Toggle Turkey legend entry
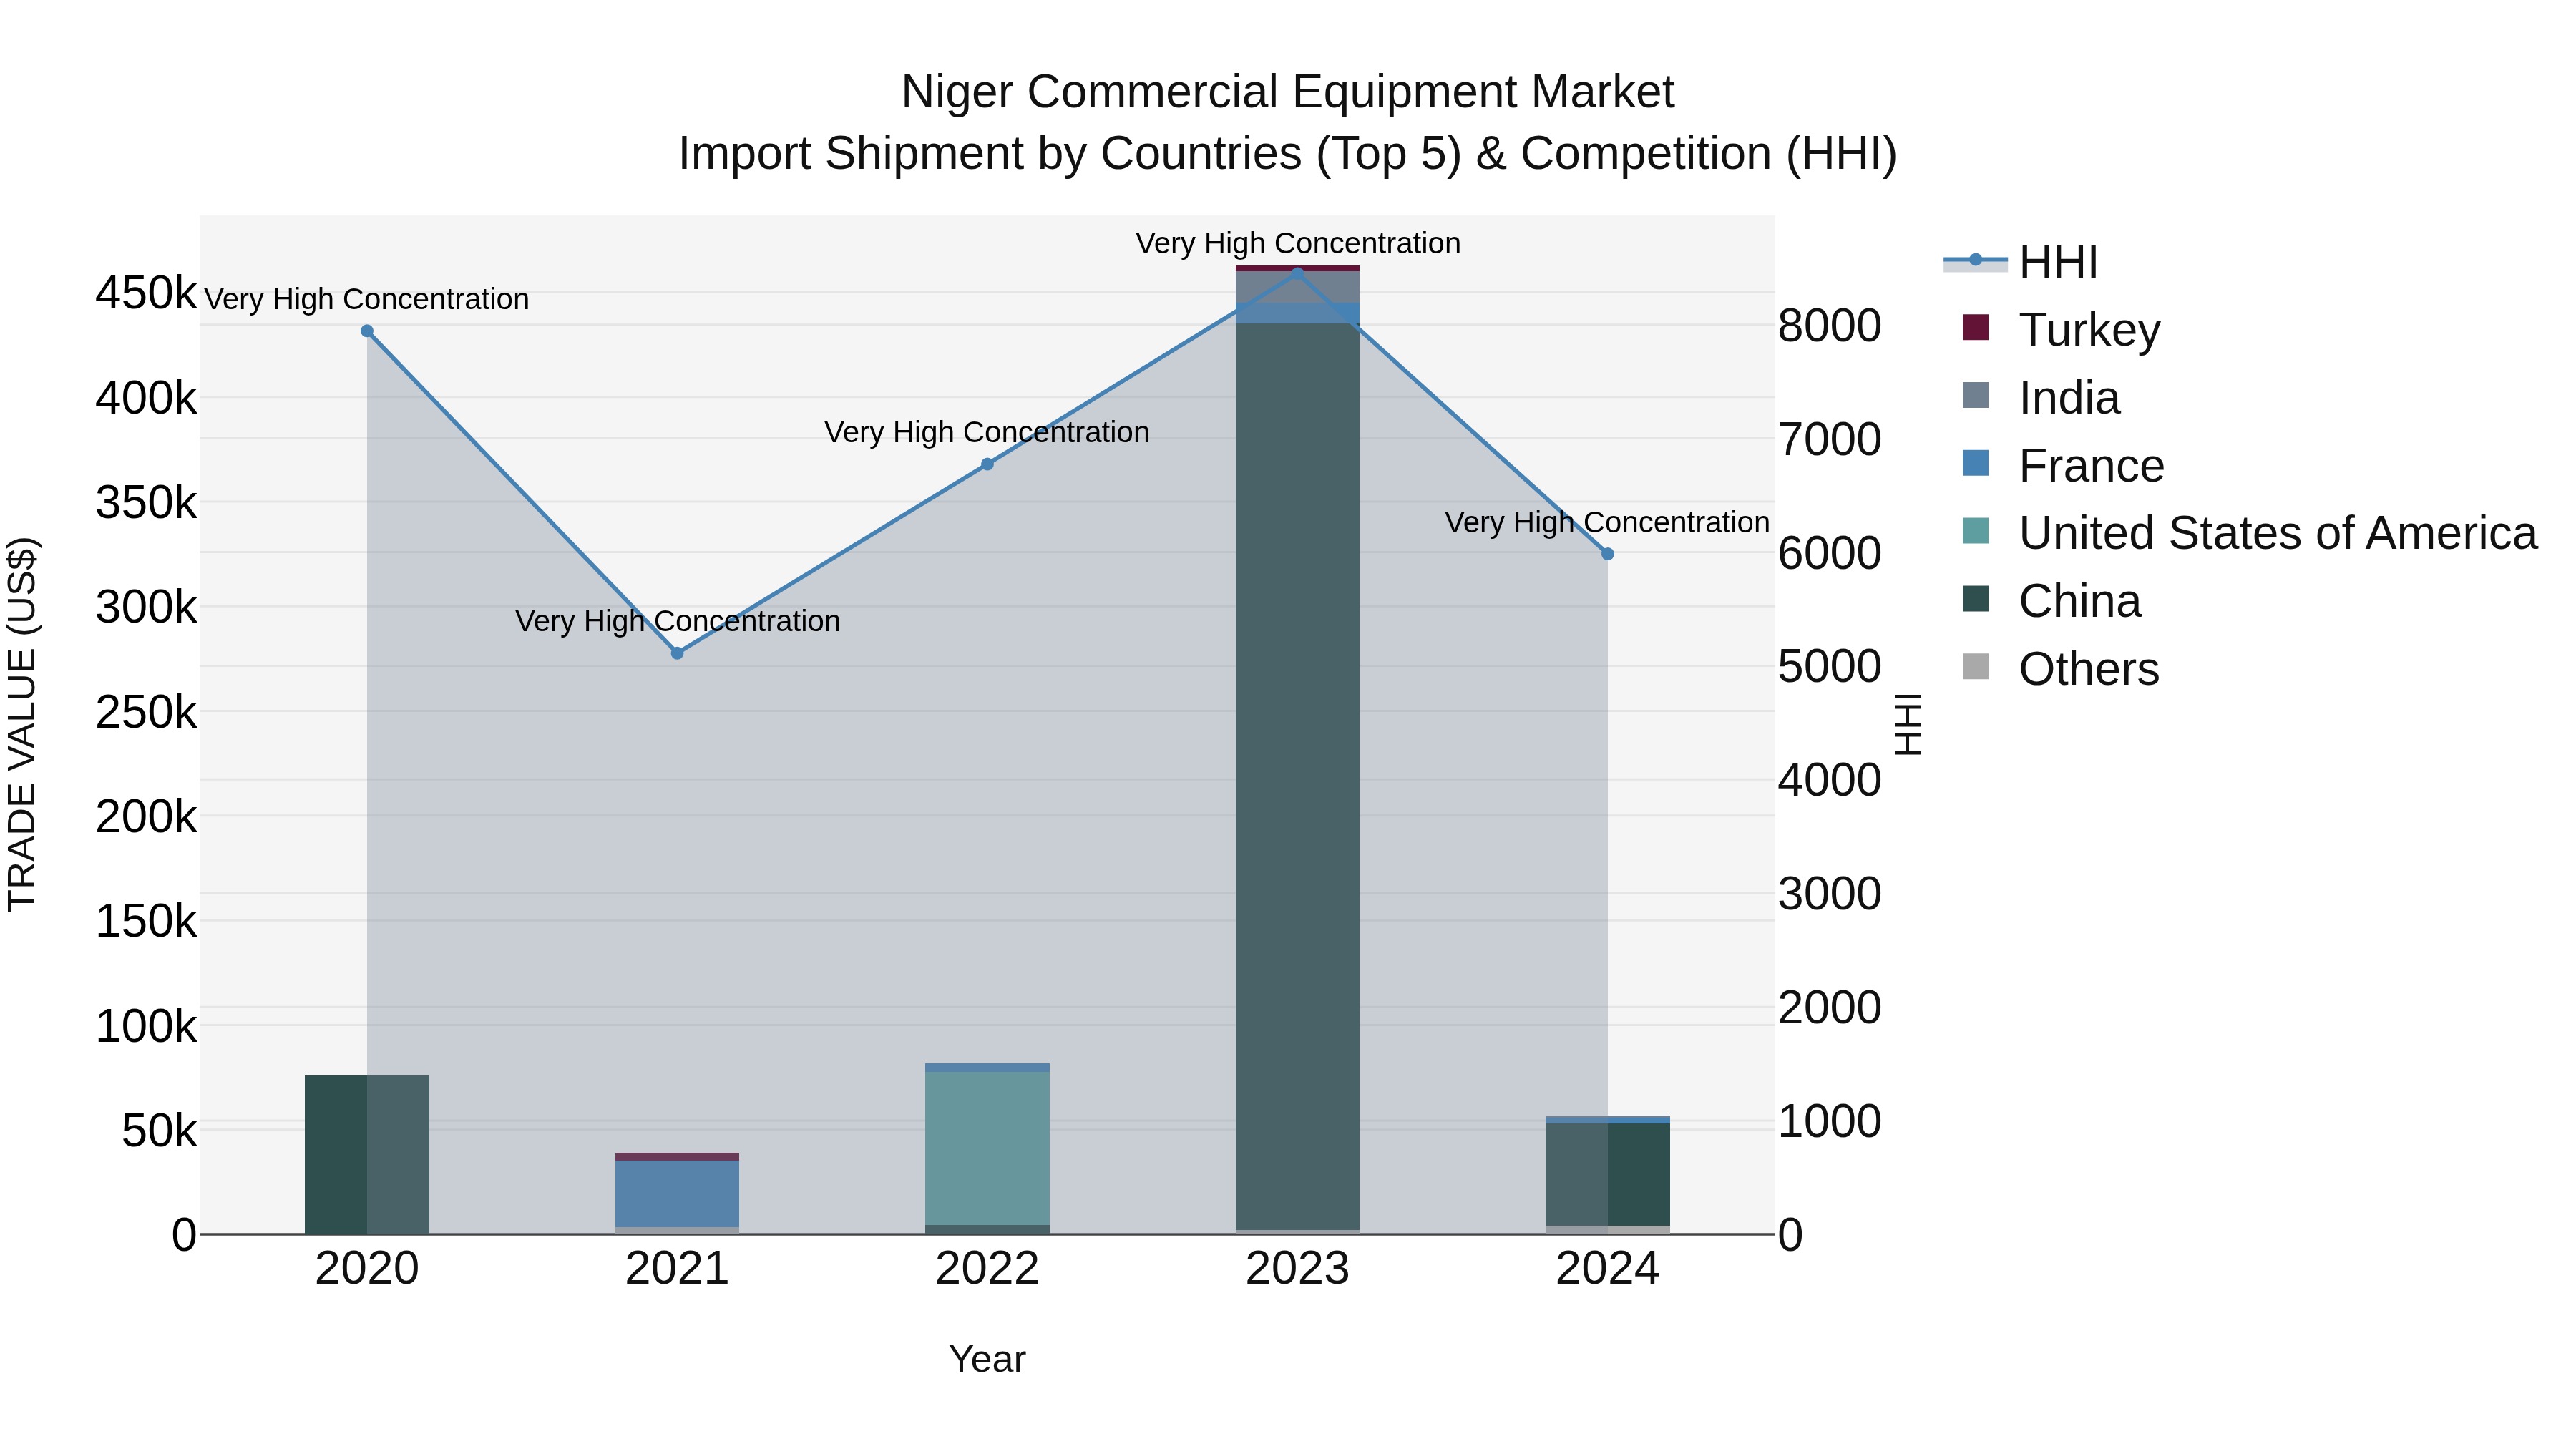 click(x=2061, y=329)
